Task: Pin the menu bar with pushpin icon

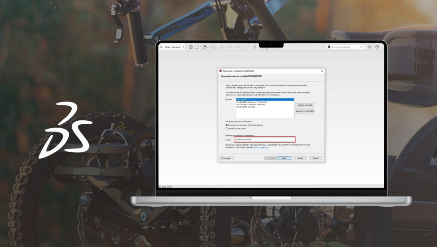Action: tap(184, 47)
